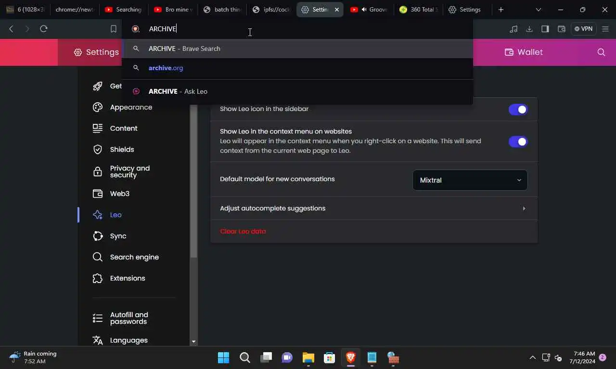Image resolution: width=616 pixels, height=369 pixels.
Task: Reload the page with the refresh icon
Action: coord(44,29)
